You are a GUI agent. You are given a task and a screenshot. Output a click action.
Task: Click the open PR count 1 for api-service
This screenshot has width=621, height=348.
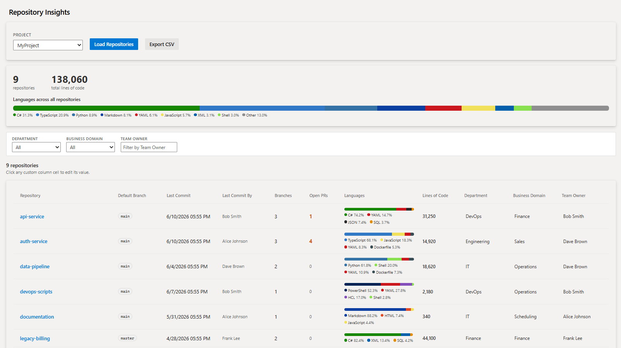pos(311,216)
